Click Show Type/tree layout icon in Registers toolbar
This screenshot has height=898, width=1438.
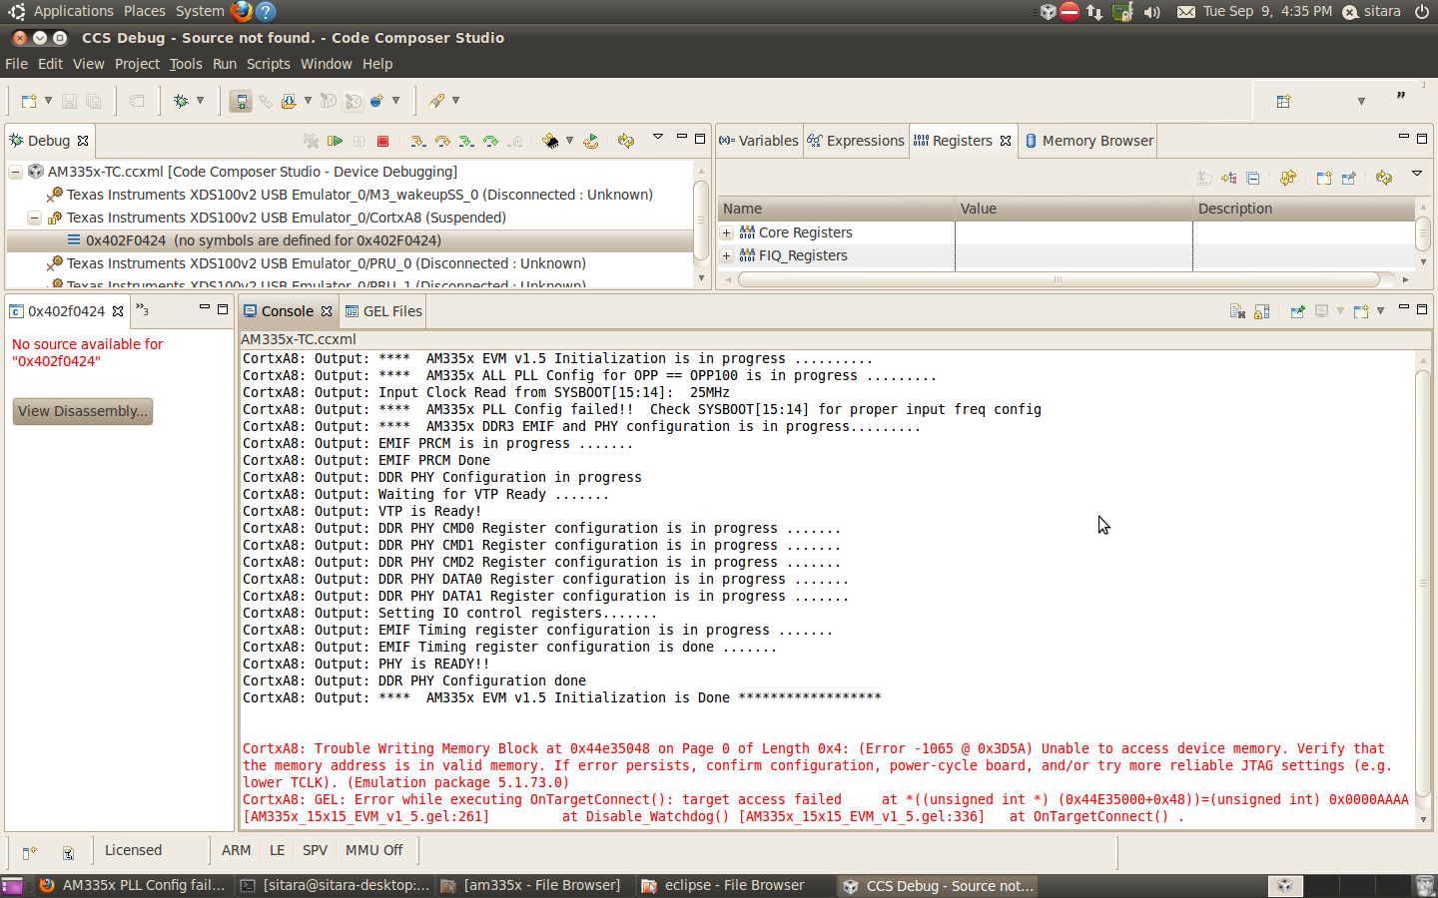(x=1229, y=179)
